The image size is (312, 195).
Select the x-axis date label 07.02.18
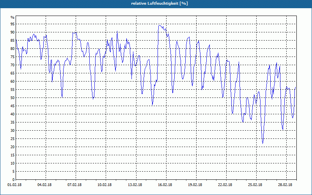click(x=74, y=185)
